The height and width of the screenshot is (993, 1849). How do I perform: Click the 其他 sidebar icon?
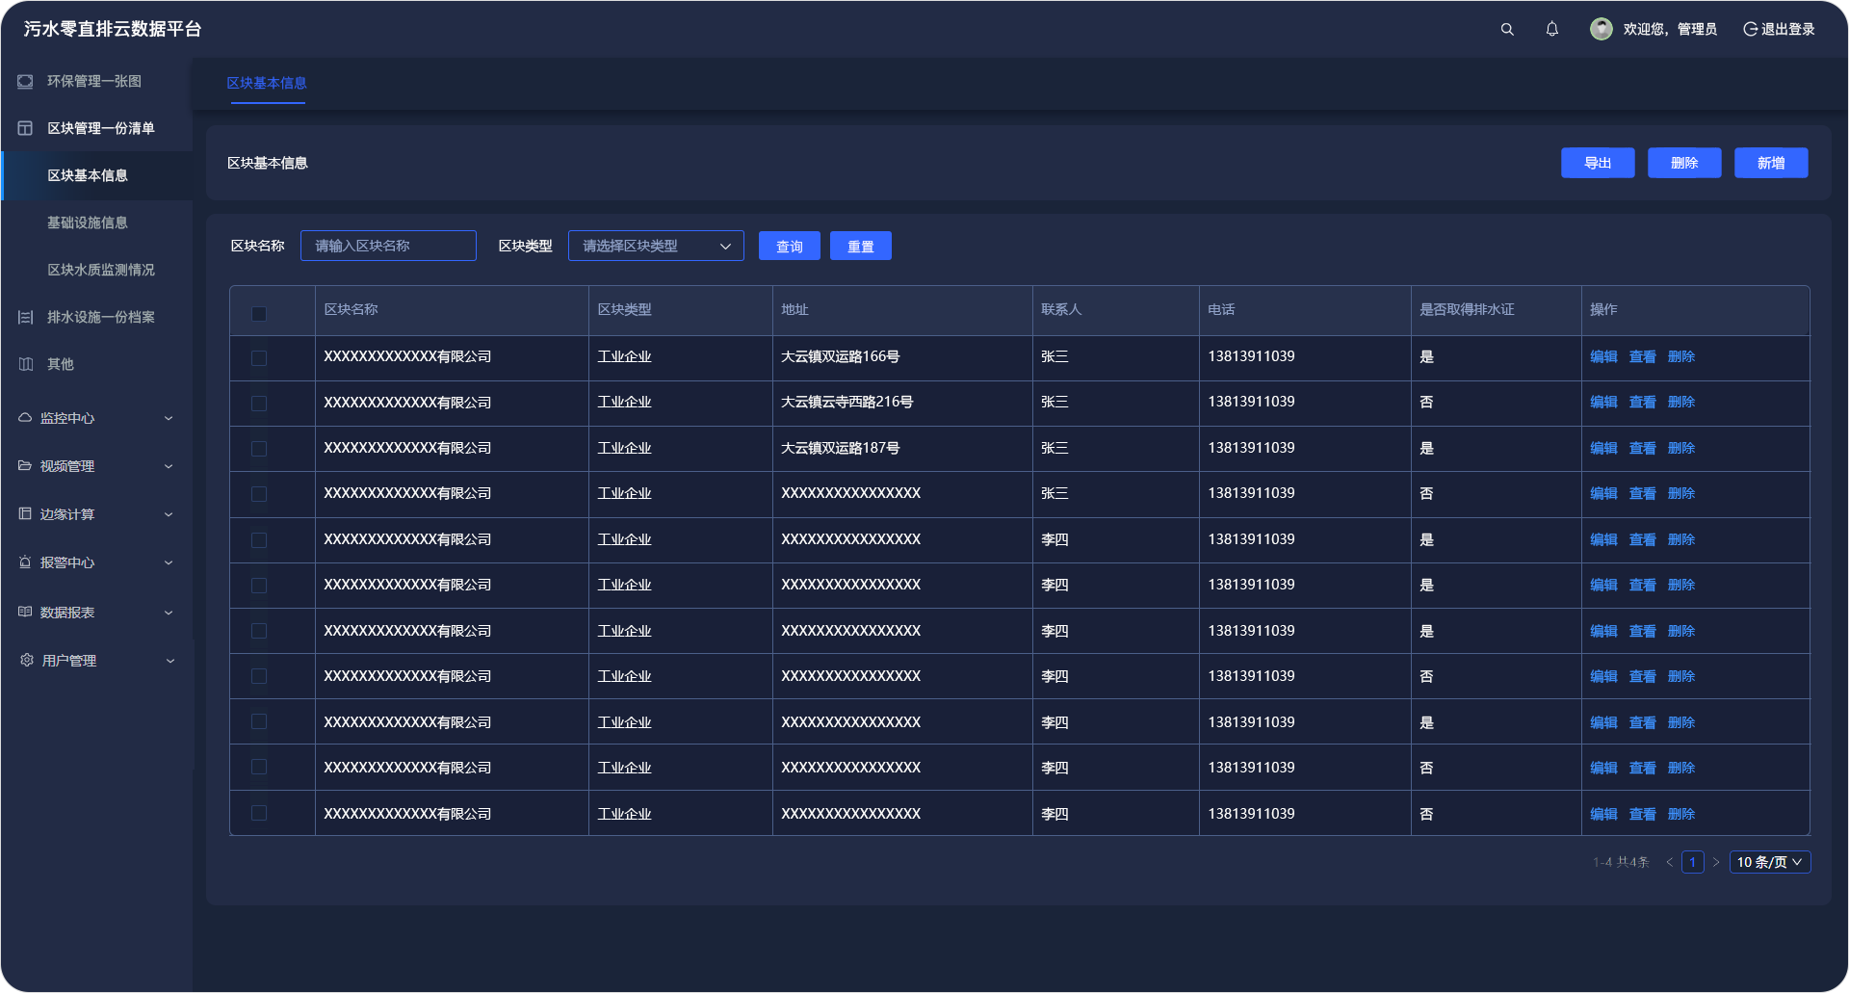pos(25,364)
